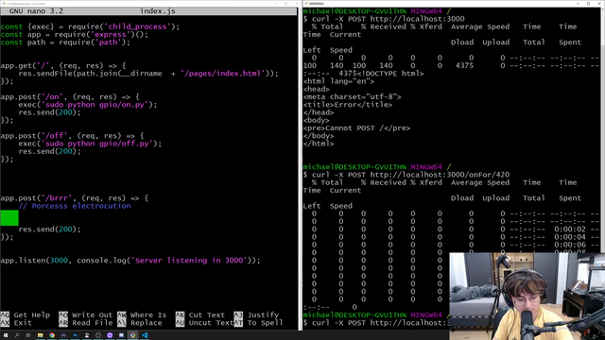Click the ^R Read File shortcut

coord(86,323)
